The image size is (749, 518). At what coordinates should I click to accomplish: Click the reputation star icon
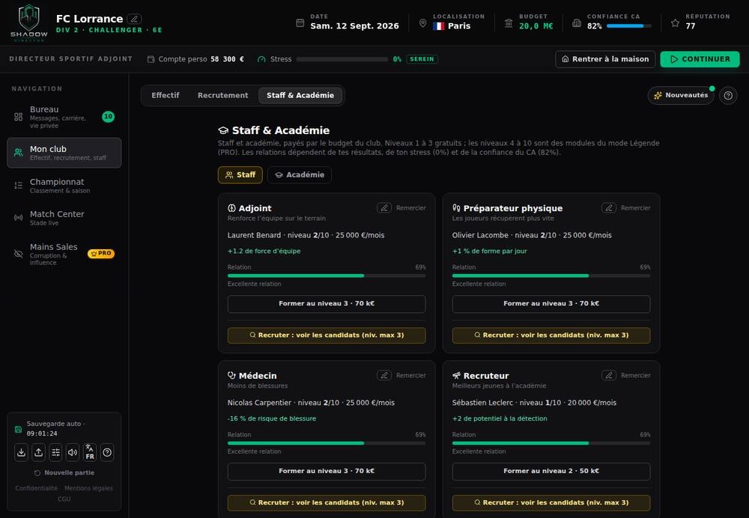coord(675,23)
